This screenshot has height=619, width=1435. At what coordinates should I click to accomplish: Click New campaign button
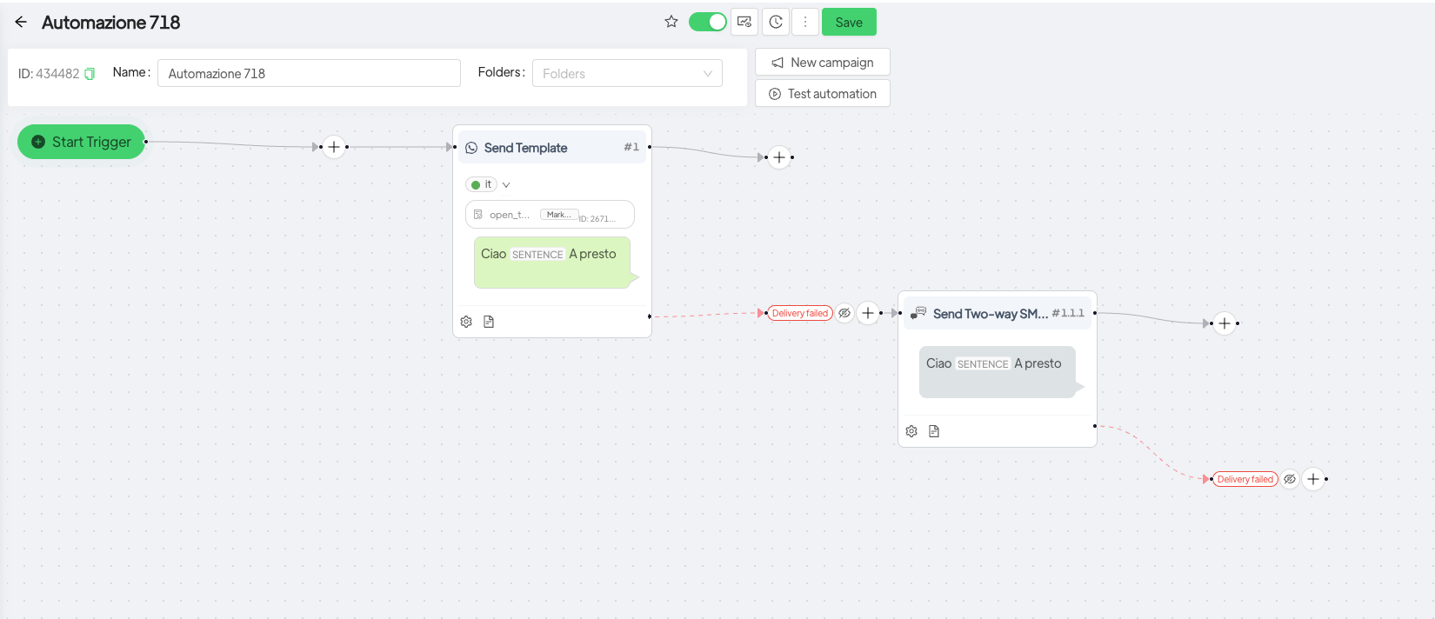822,63
